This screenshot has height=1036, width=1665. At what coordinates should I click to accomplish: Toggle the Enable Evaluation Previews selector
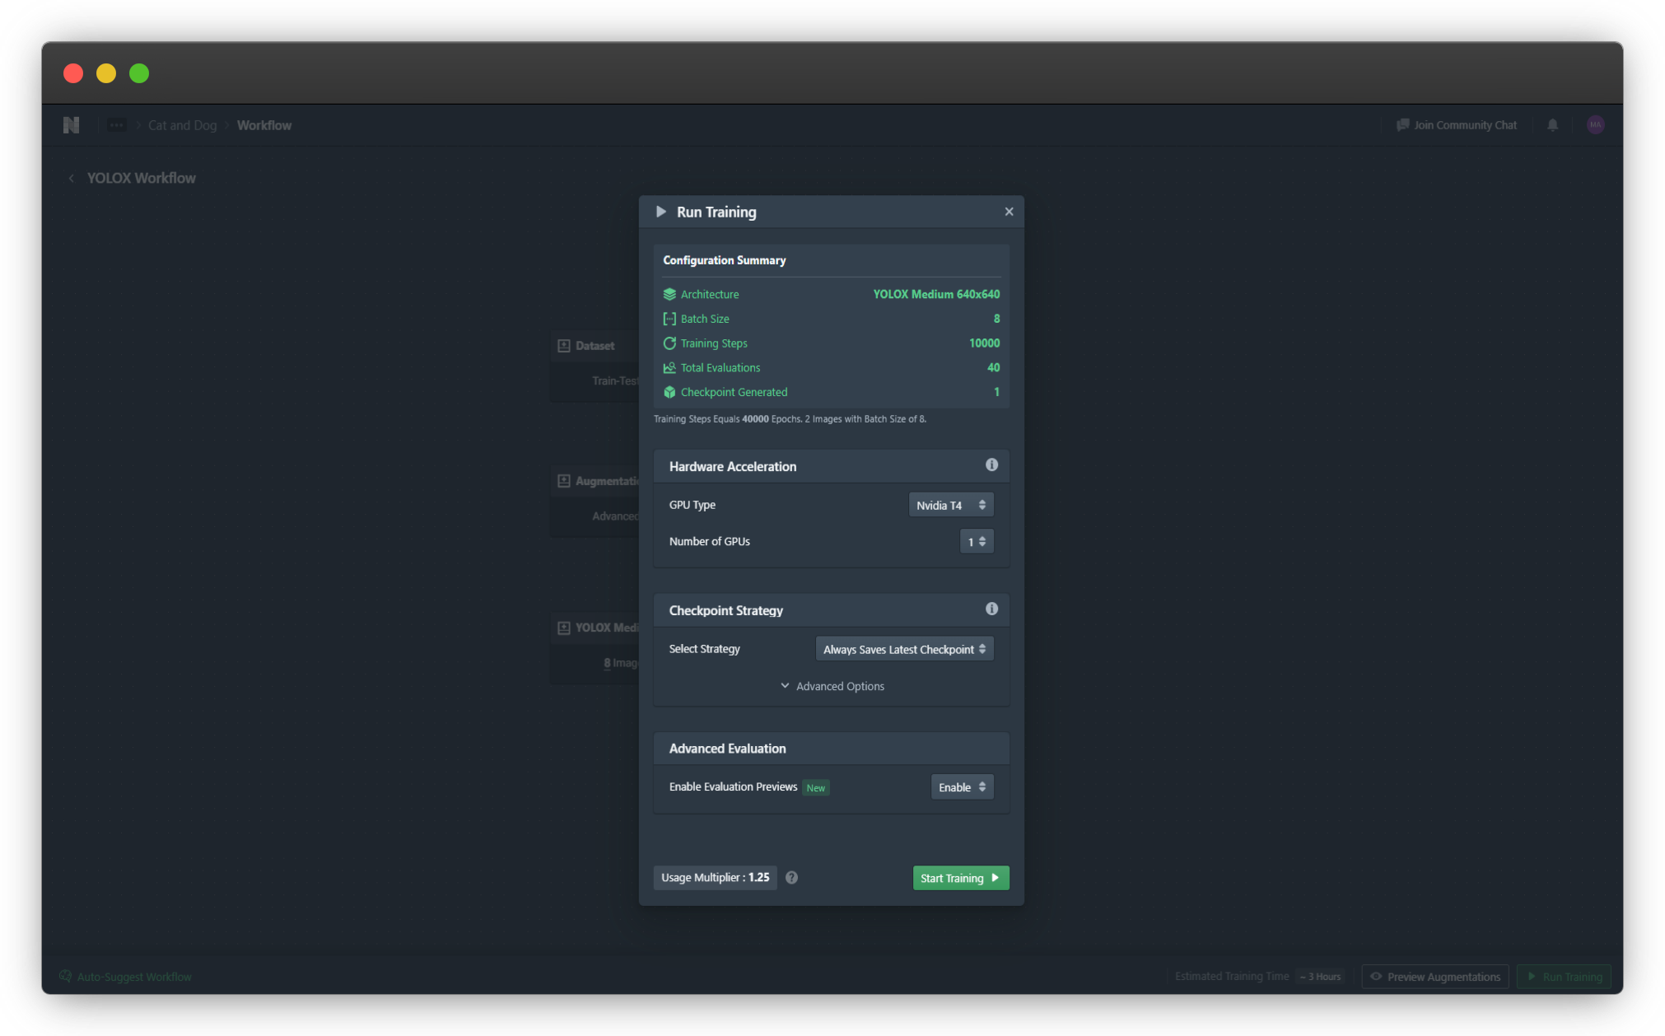962,787
